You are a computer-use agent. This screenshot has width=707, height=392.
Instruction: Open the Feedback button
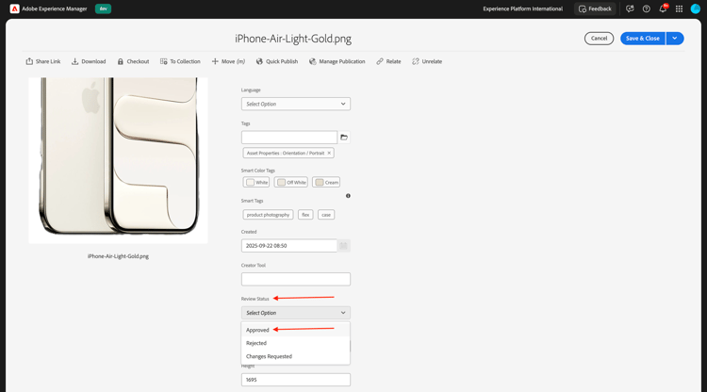(595, 8)
